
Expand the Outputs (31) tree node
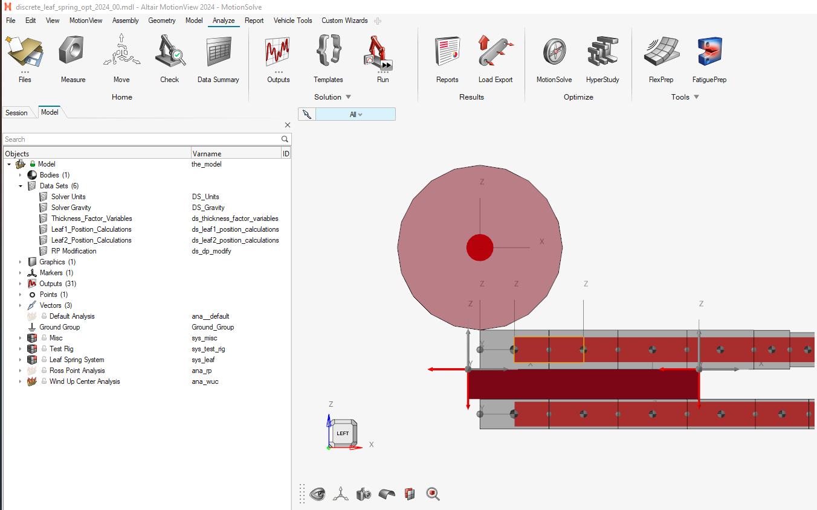pyautogui.click(x=20, y=284)
